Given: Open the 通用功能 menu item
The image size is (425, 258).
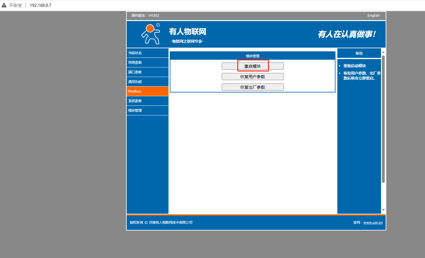Looking at the screenshot, I should tap(147, 82).
